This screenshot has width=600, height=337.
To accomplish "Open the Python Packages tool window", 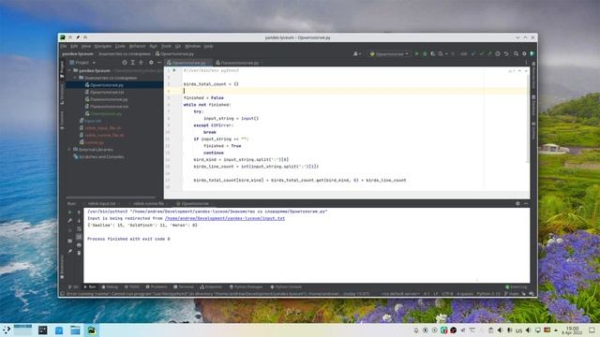I will click(x=246, y=287).
